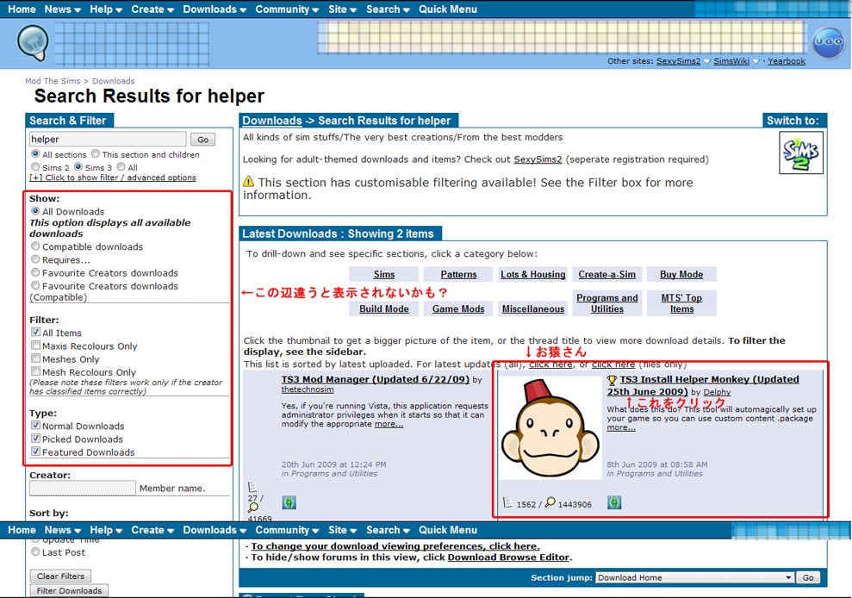Open the Sims category link
852x598 pixels.
click(x=384, y=275)
